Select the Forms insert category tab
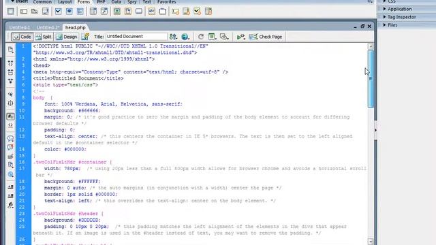Viewport: 436px width, 245px height. click(x=84, y=2)
